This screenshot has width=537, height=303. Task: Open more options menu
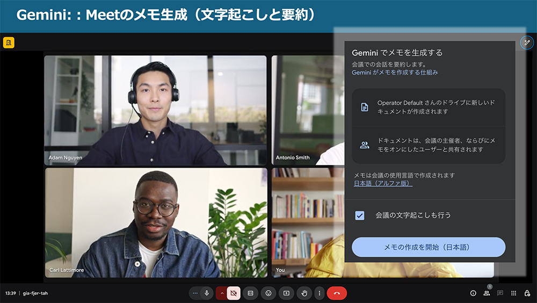(319, 293)
